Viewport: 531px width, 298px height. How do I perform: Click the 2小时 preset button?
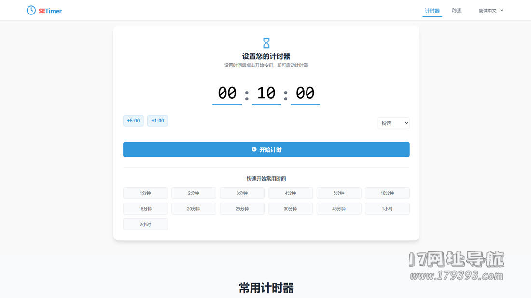145,224
